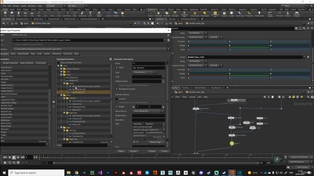The height and width of the screenshot is (176, 314).
Task: Select the Box shelf tool
Action: point(5,14)
